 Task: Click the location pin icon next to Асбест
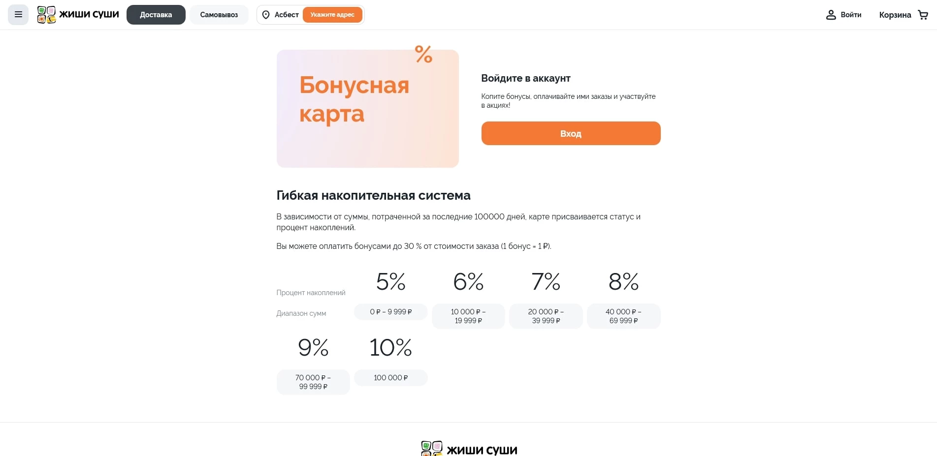[x=266, y=15]
